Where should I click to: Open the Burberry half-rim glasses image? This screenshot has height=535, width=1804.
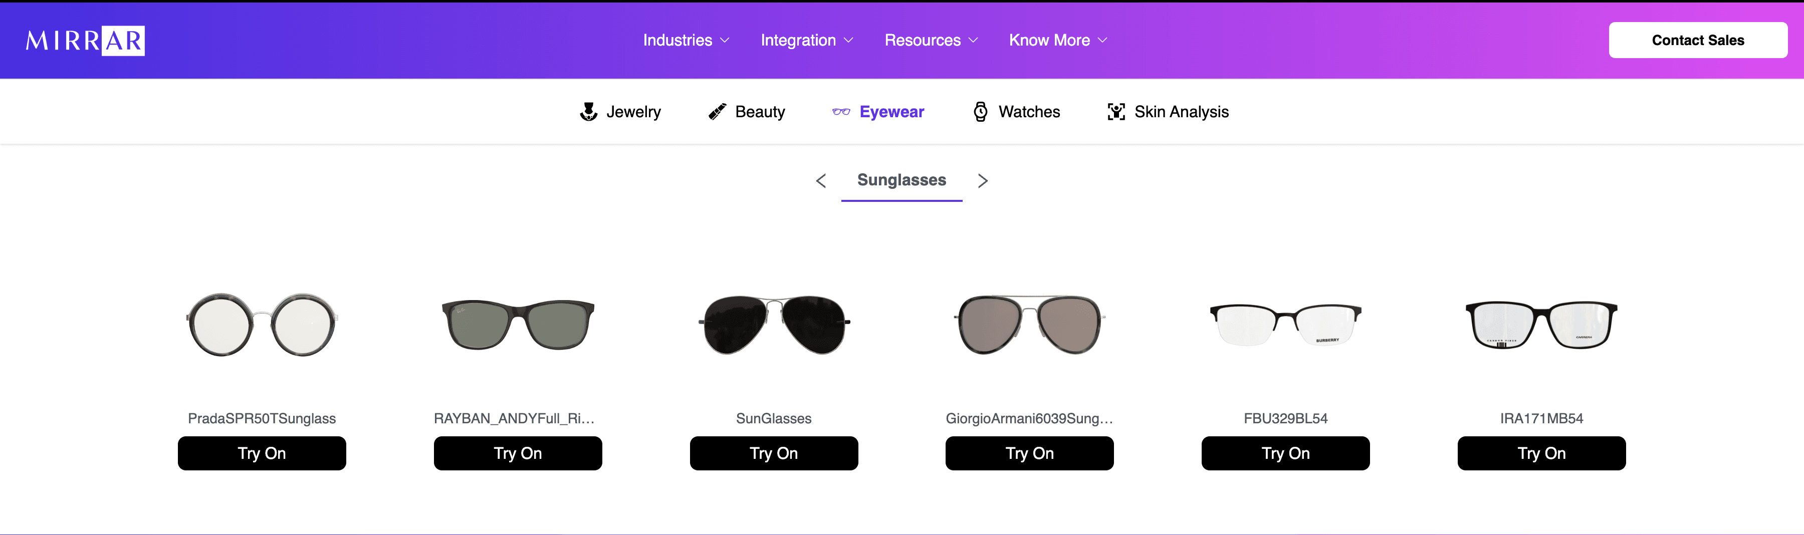point(1286,324)
